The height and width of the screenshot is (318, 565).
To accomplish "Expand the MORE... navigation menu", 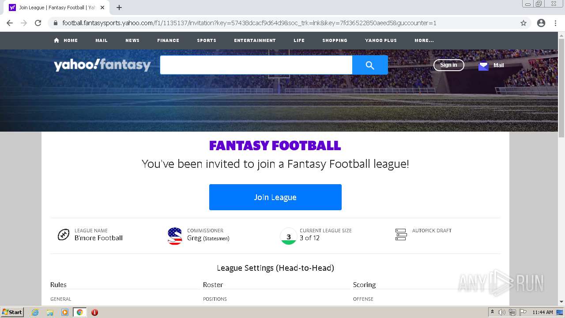I will (x=424, y=40).
